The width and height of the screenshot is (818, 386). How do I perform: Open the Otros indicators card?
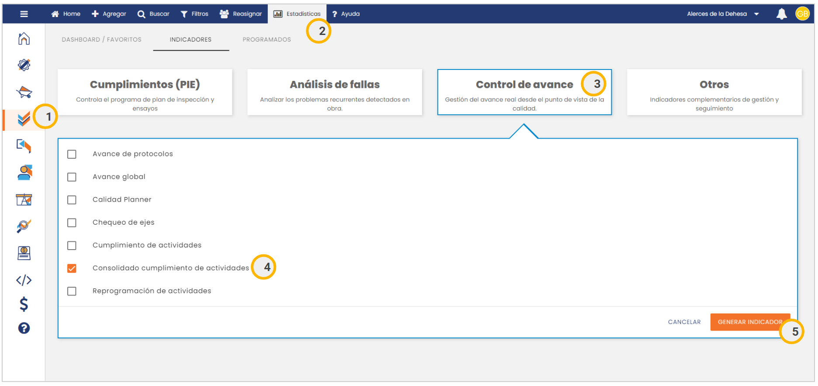coord(714,92)
